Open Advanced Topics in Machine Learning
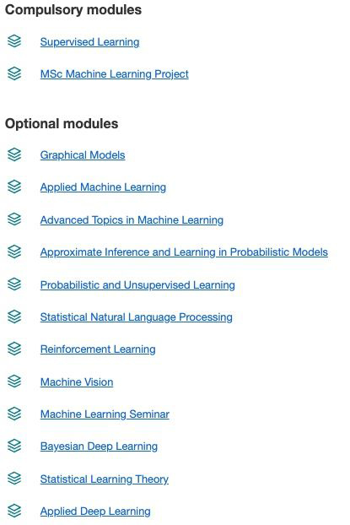The height and width of the screenshot is (525, 350). tap(132, 220)
